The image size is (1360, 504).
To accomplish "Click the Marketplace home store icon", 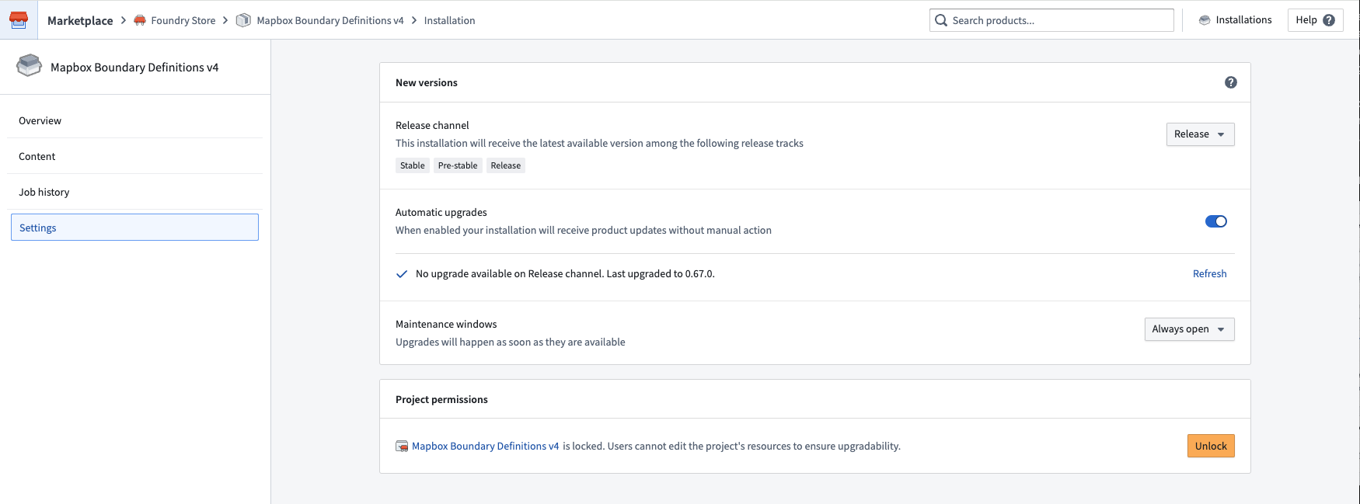I will 19,20.
